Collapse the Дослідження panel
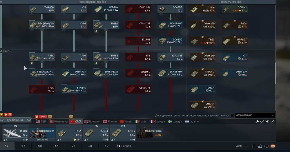 coord(15,120)
